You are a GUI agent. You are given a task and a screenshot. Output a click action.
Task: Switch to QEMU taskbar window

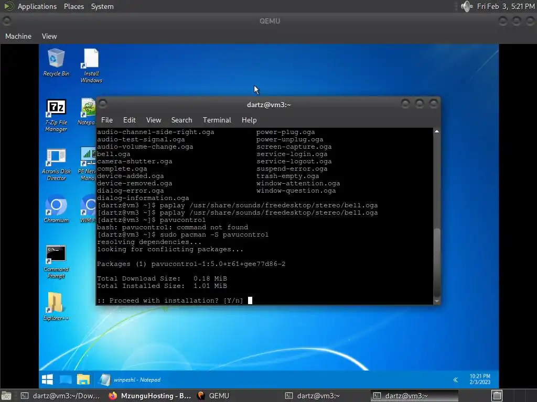click(214, 396)
